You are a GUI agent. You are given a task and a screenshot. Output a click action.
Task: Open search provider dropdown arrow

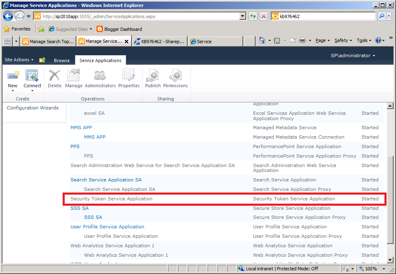(x=389, y=16)
